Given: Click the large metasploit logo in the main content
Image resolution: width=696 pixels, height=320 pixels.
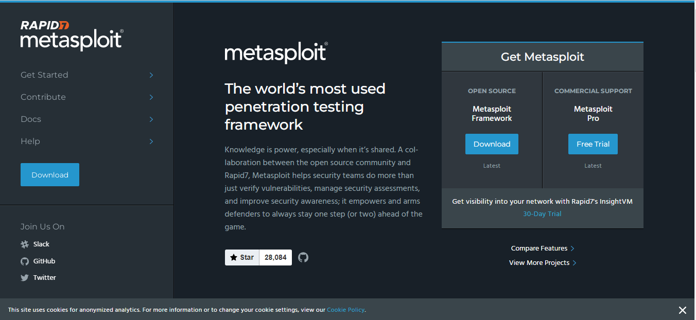Looking at the screenshot, I should (276, 53).
